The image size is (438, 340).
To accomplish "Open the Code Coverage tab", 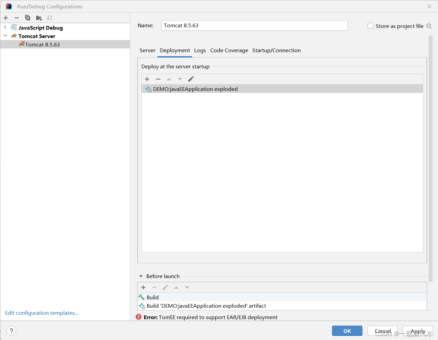I will (x=229, y=50).
